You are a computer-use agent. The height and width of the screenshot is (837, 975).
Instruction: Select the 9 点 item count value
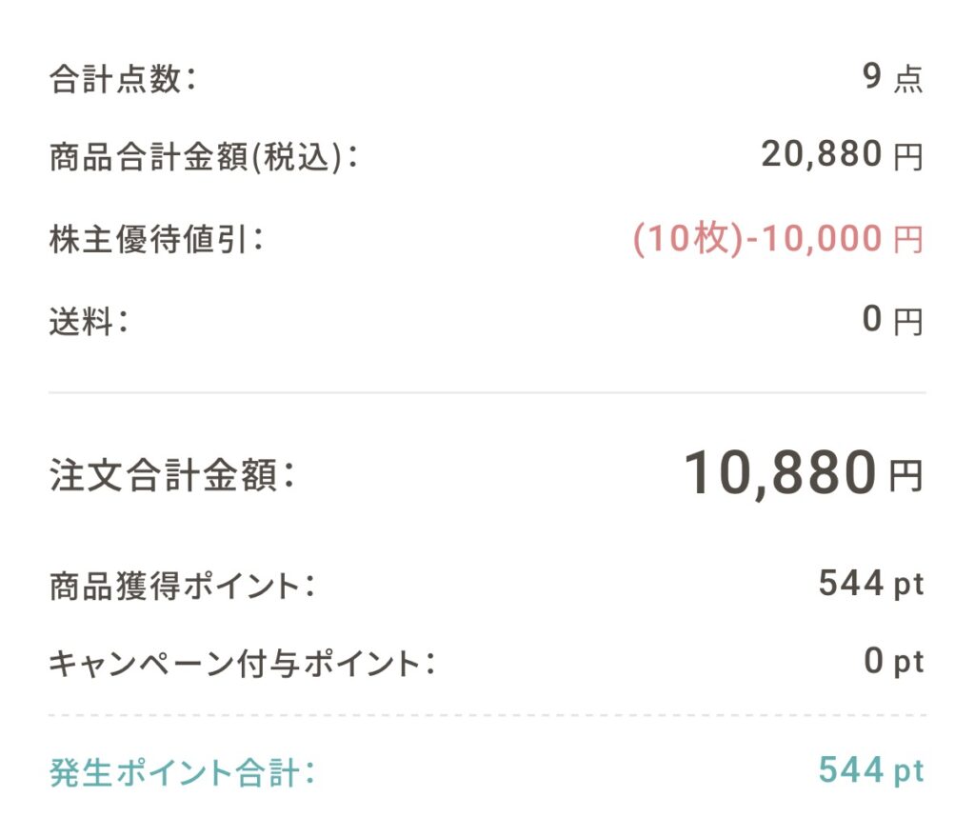(x=892, y=78)
